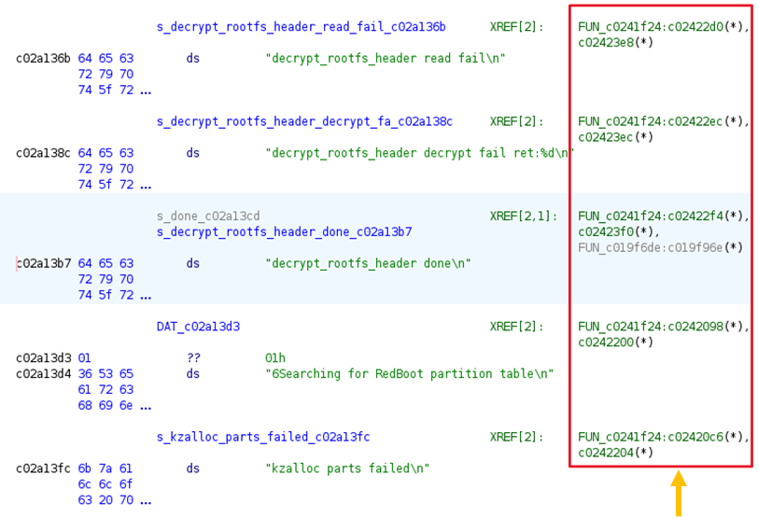Select the s_kzalloc_parts_failed_c02a13fc label

click(x=263, y=437)
